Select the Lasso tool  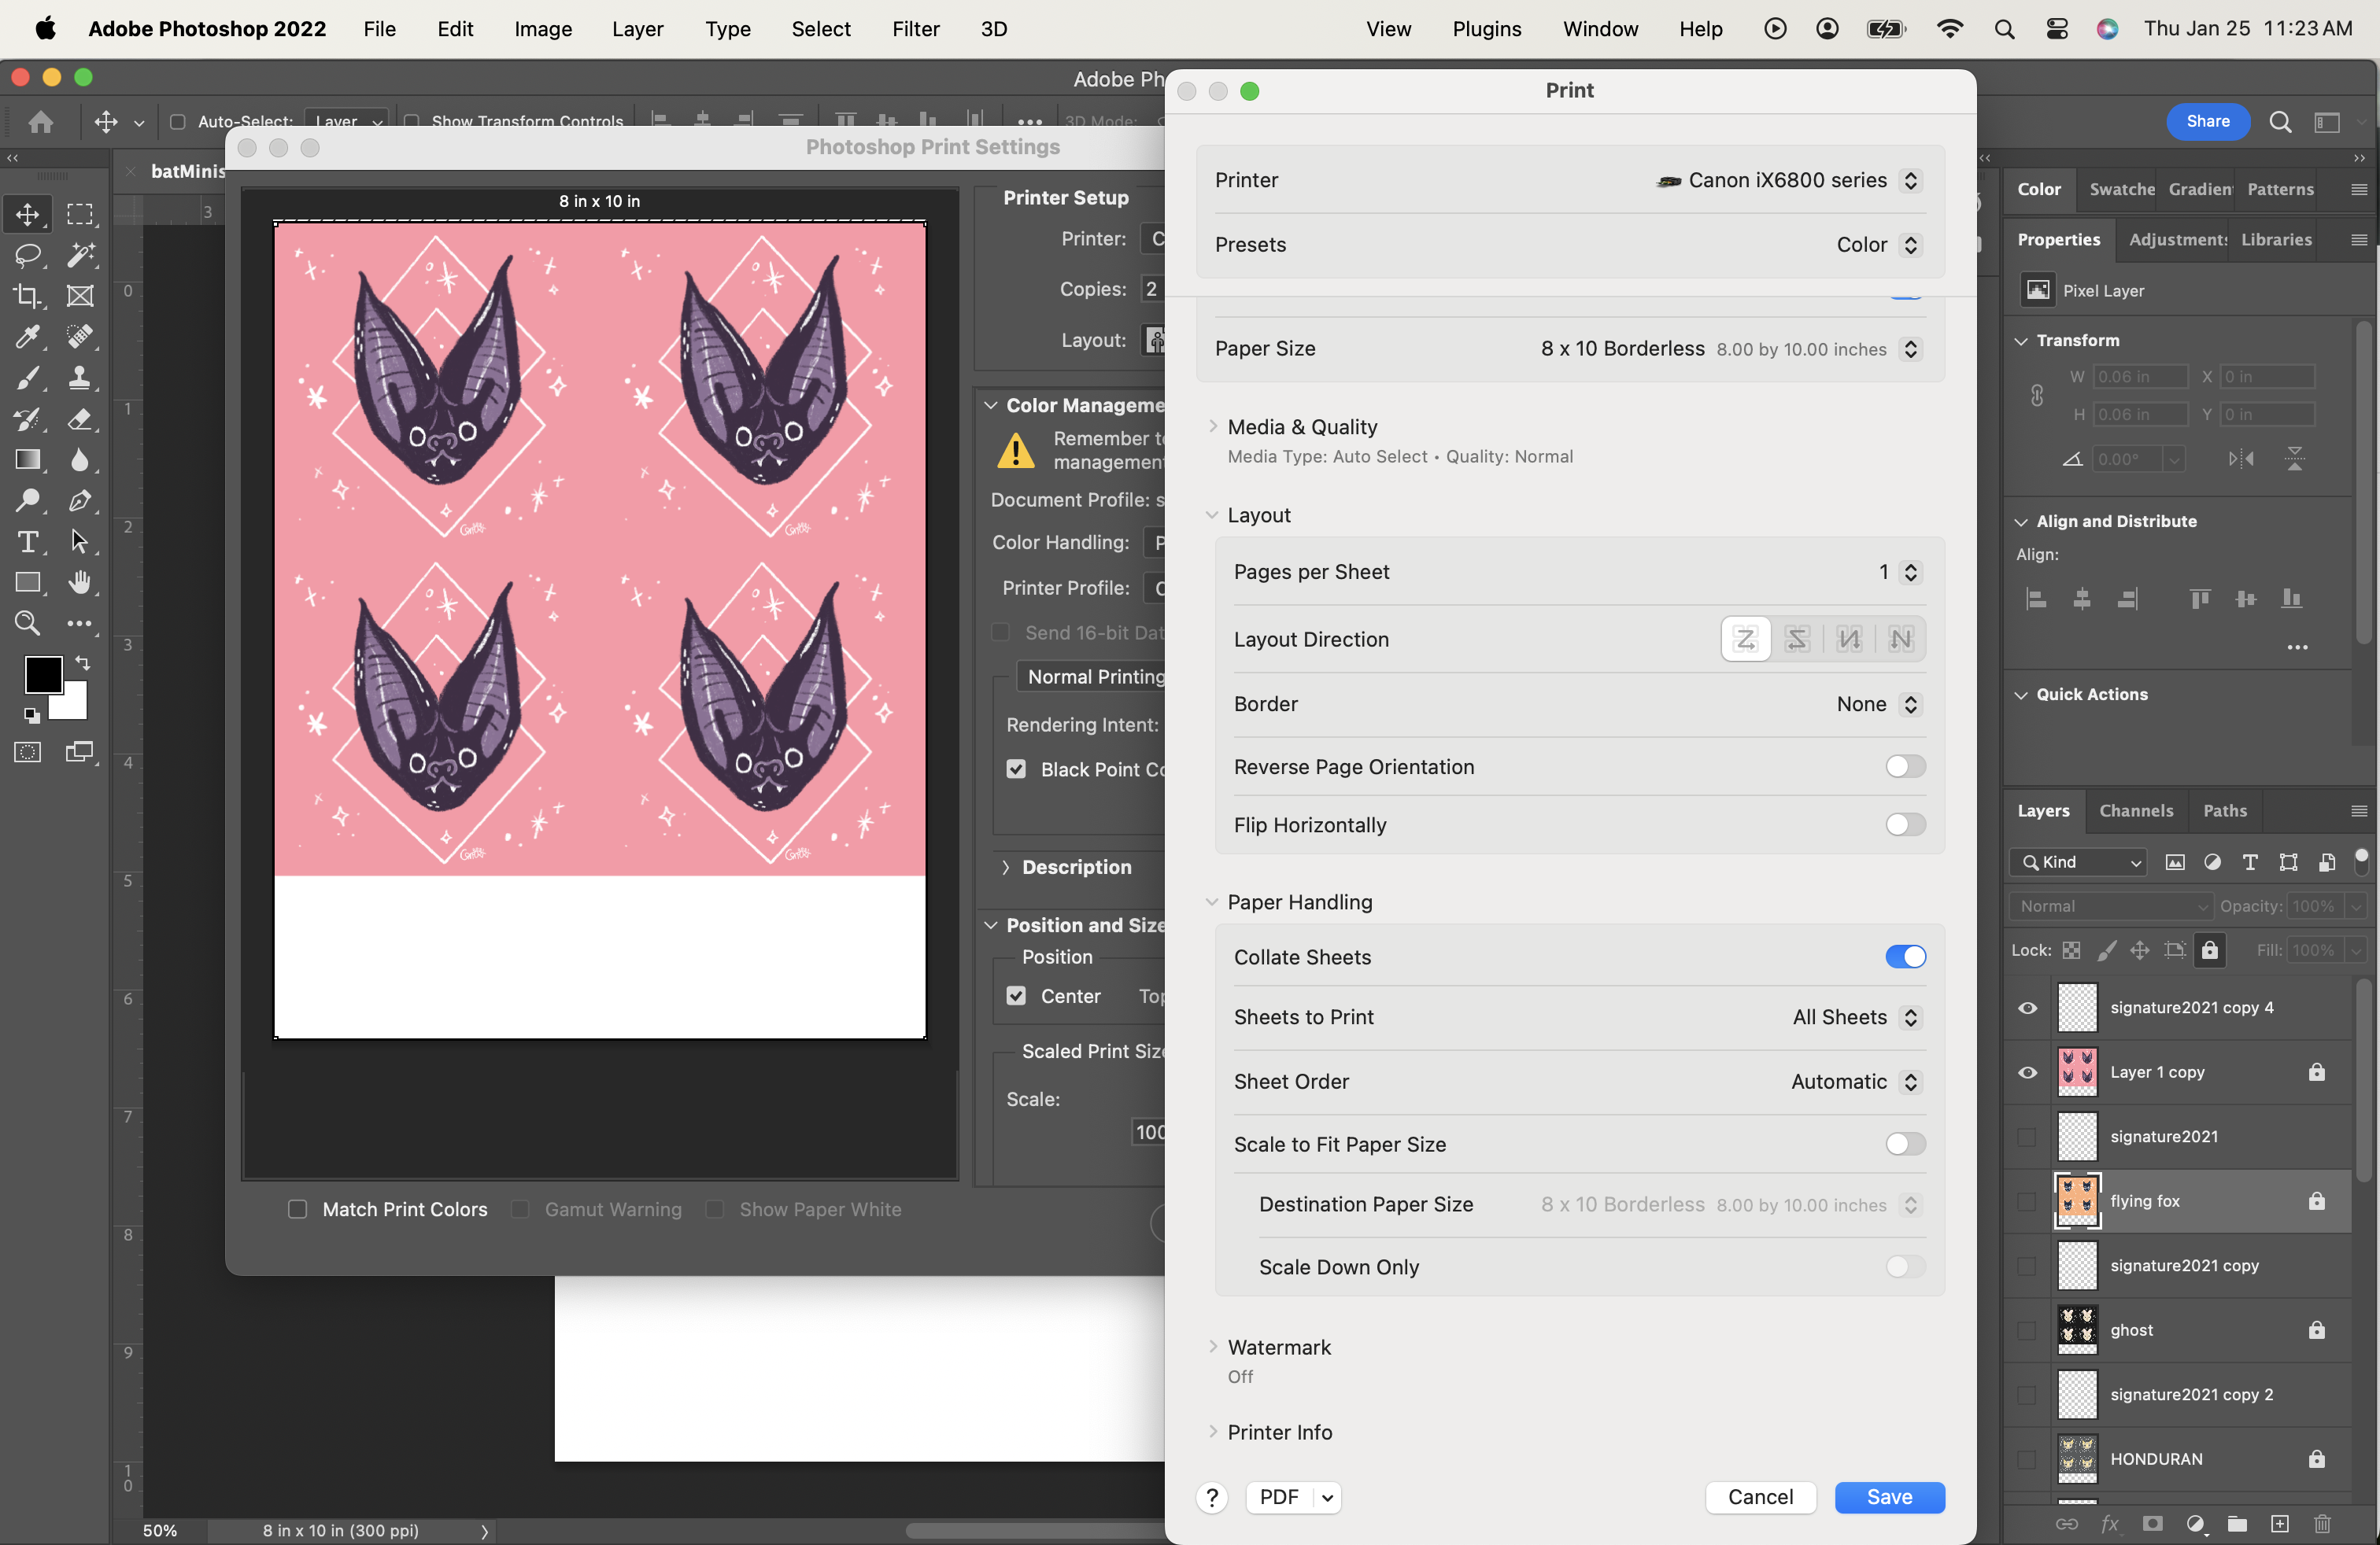(x=27, y=255)
